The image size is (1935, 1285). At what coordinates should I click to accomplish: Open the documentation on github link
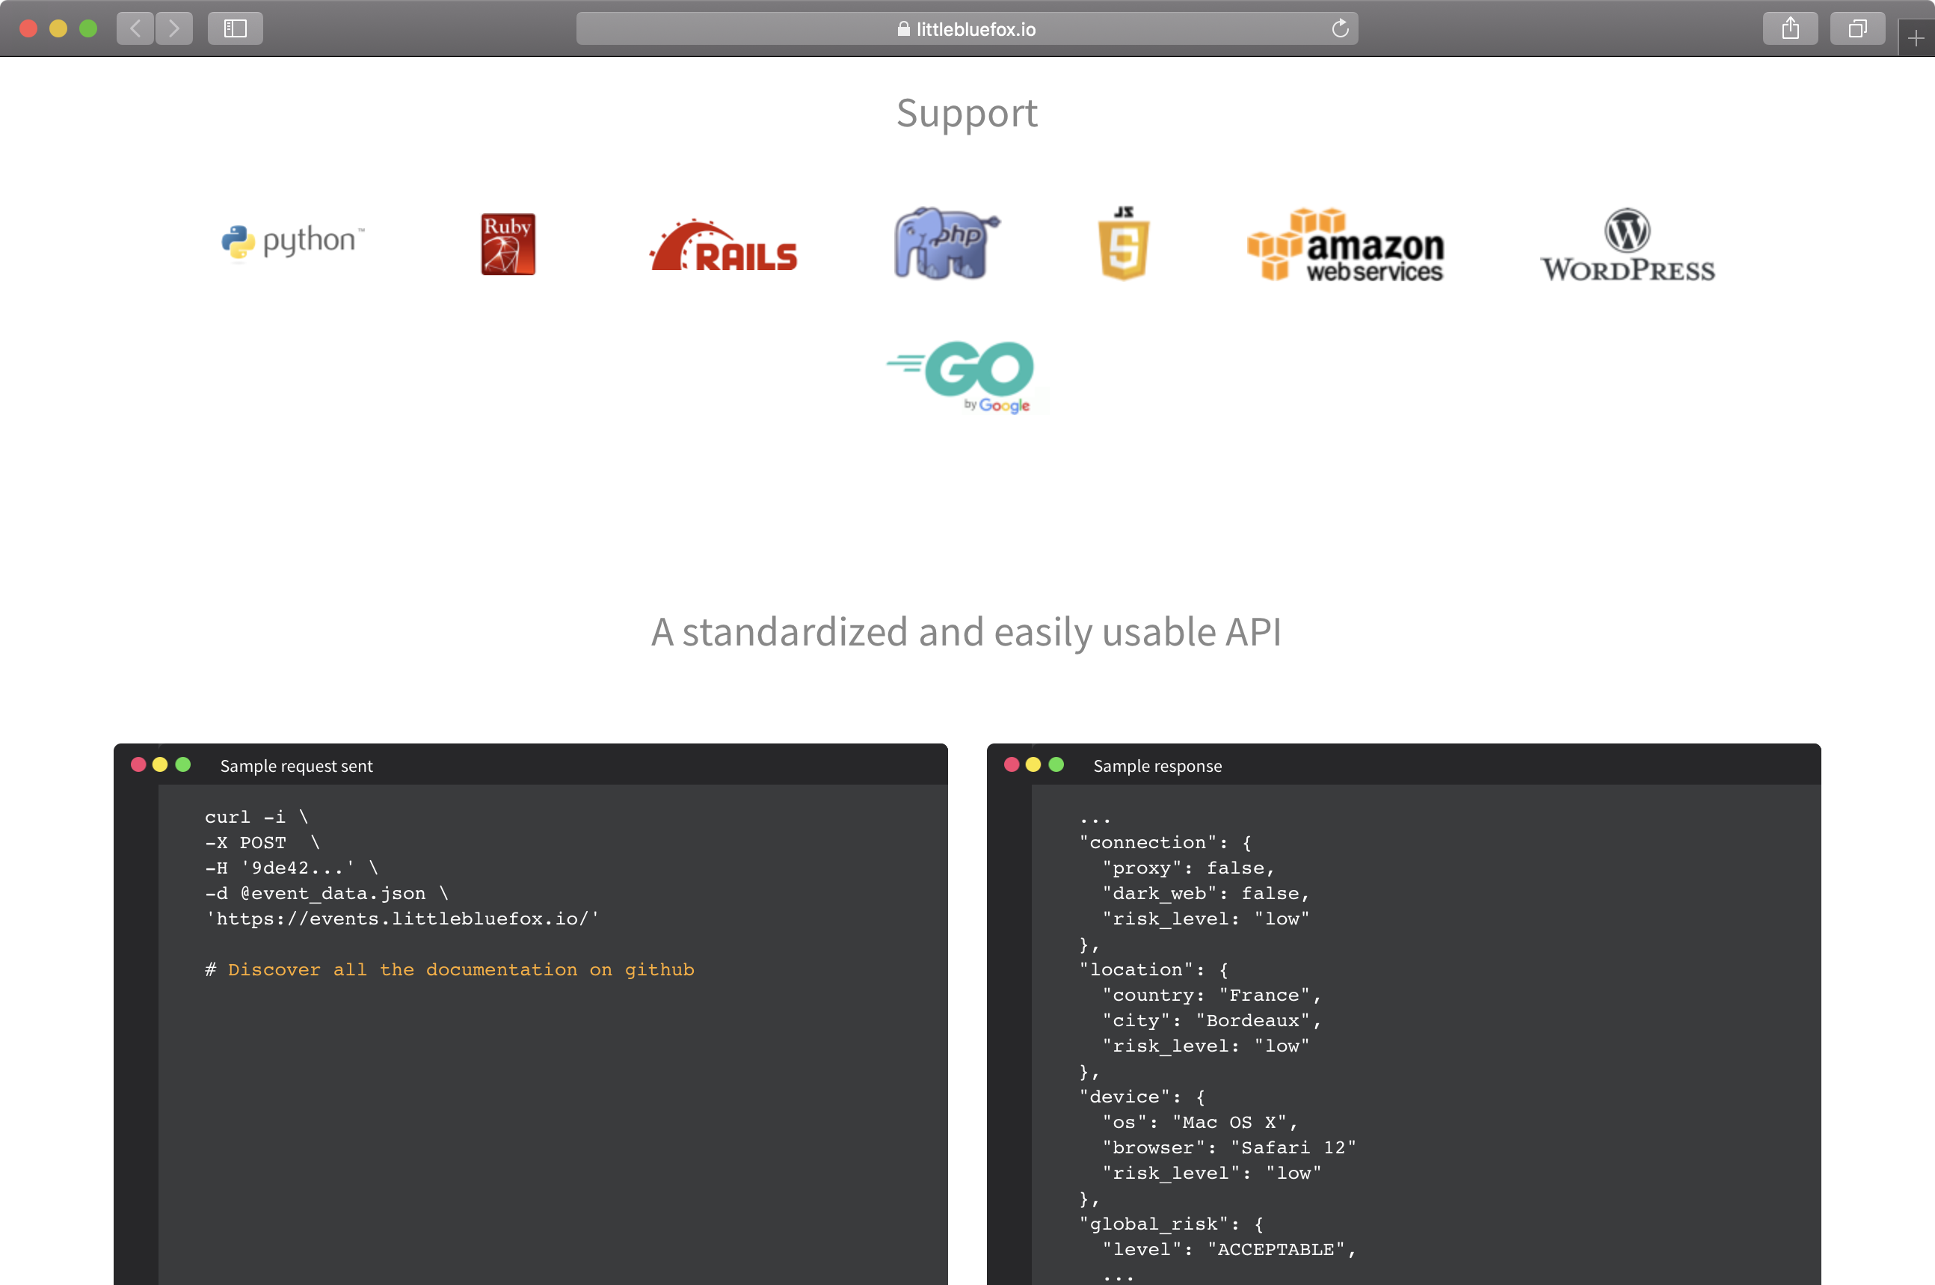click(460, 969)
